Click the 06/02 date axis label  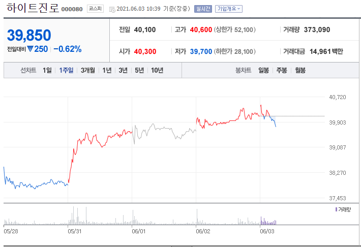(x=203, y=231)
